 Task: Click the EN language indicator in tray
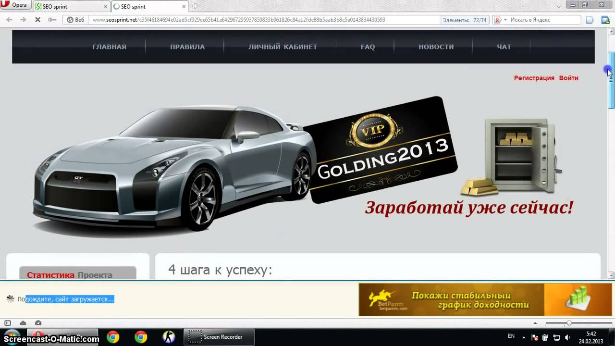511,336
